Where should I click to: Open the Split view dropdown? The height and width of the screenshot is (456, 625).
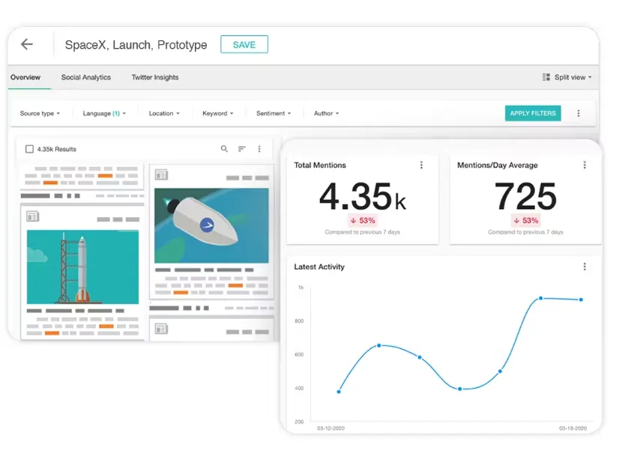[x=573, y=77]
